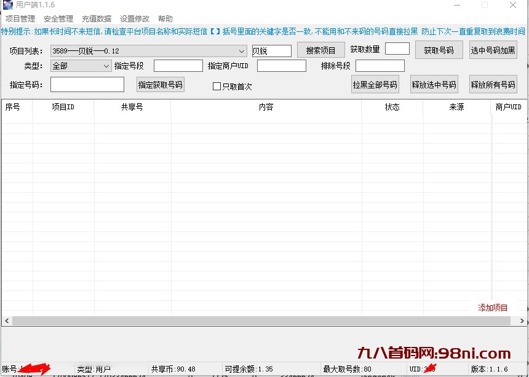Open the 项目管理 menu

click(x=19, y=18)
